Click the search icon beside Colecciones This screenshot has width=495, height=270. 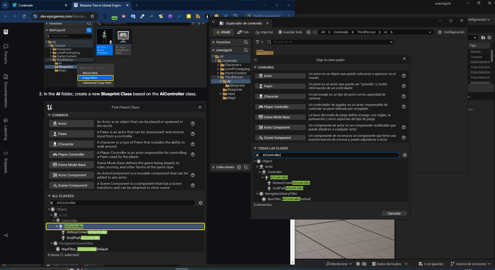tap(246, 167)
